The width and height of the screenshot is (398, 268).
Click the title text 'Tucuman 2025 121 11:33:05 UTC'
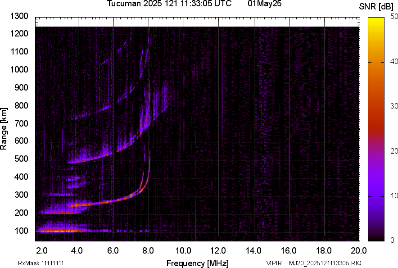point(169,4)
